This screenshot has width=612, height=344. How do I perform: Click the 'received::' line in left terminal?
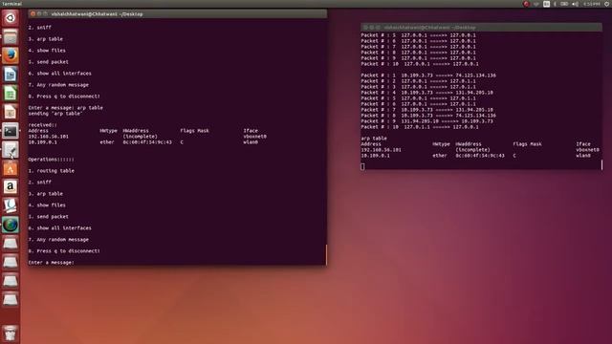click(x=42, y=125)
